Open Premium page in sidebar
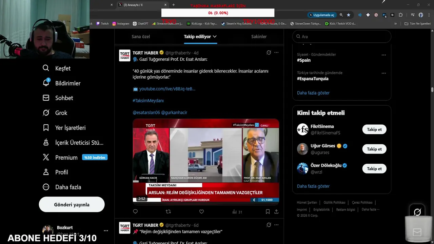This screenshot has height=244, width=434. [x=60, y=158]
